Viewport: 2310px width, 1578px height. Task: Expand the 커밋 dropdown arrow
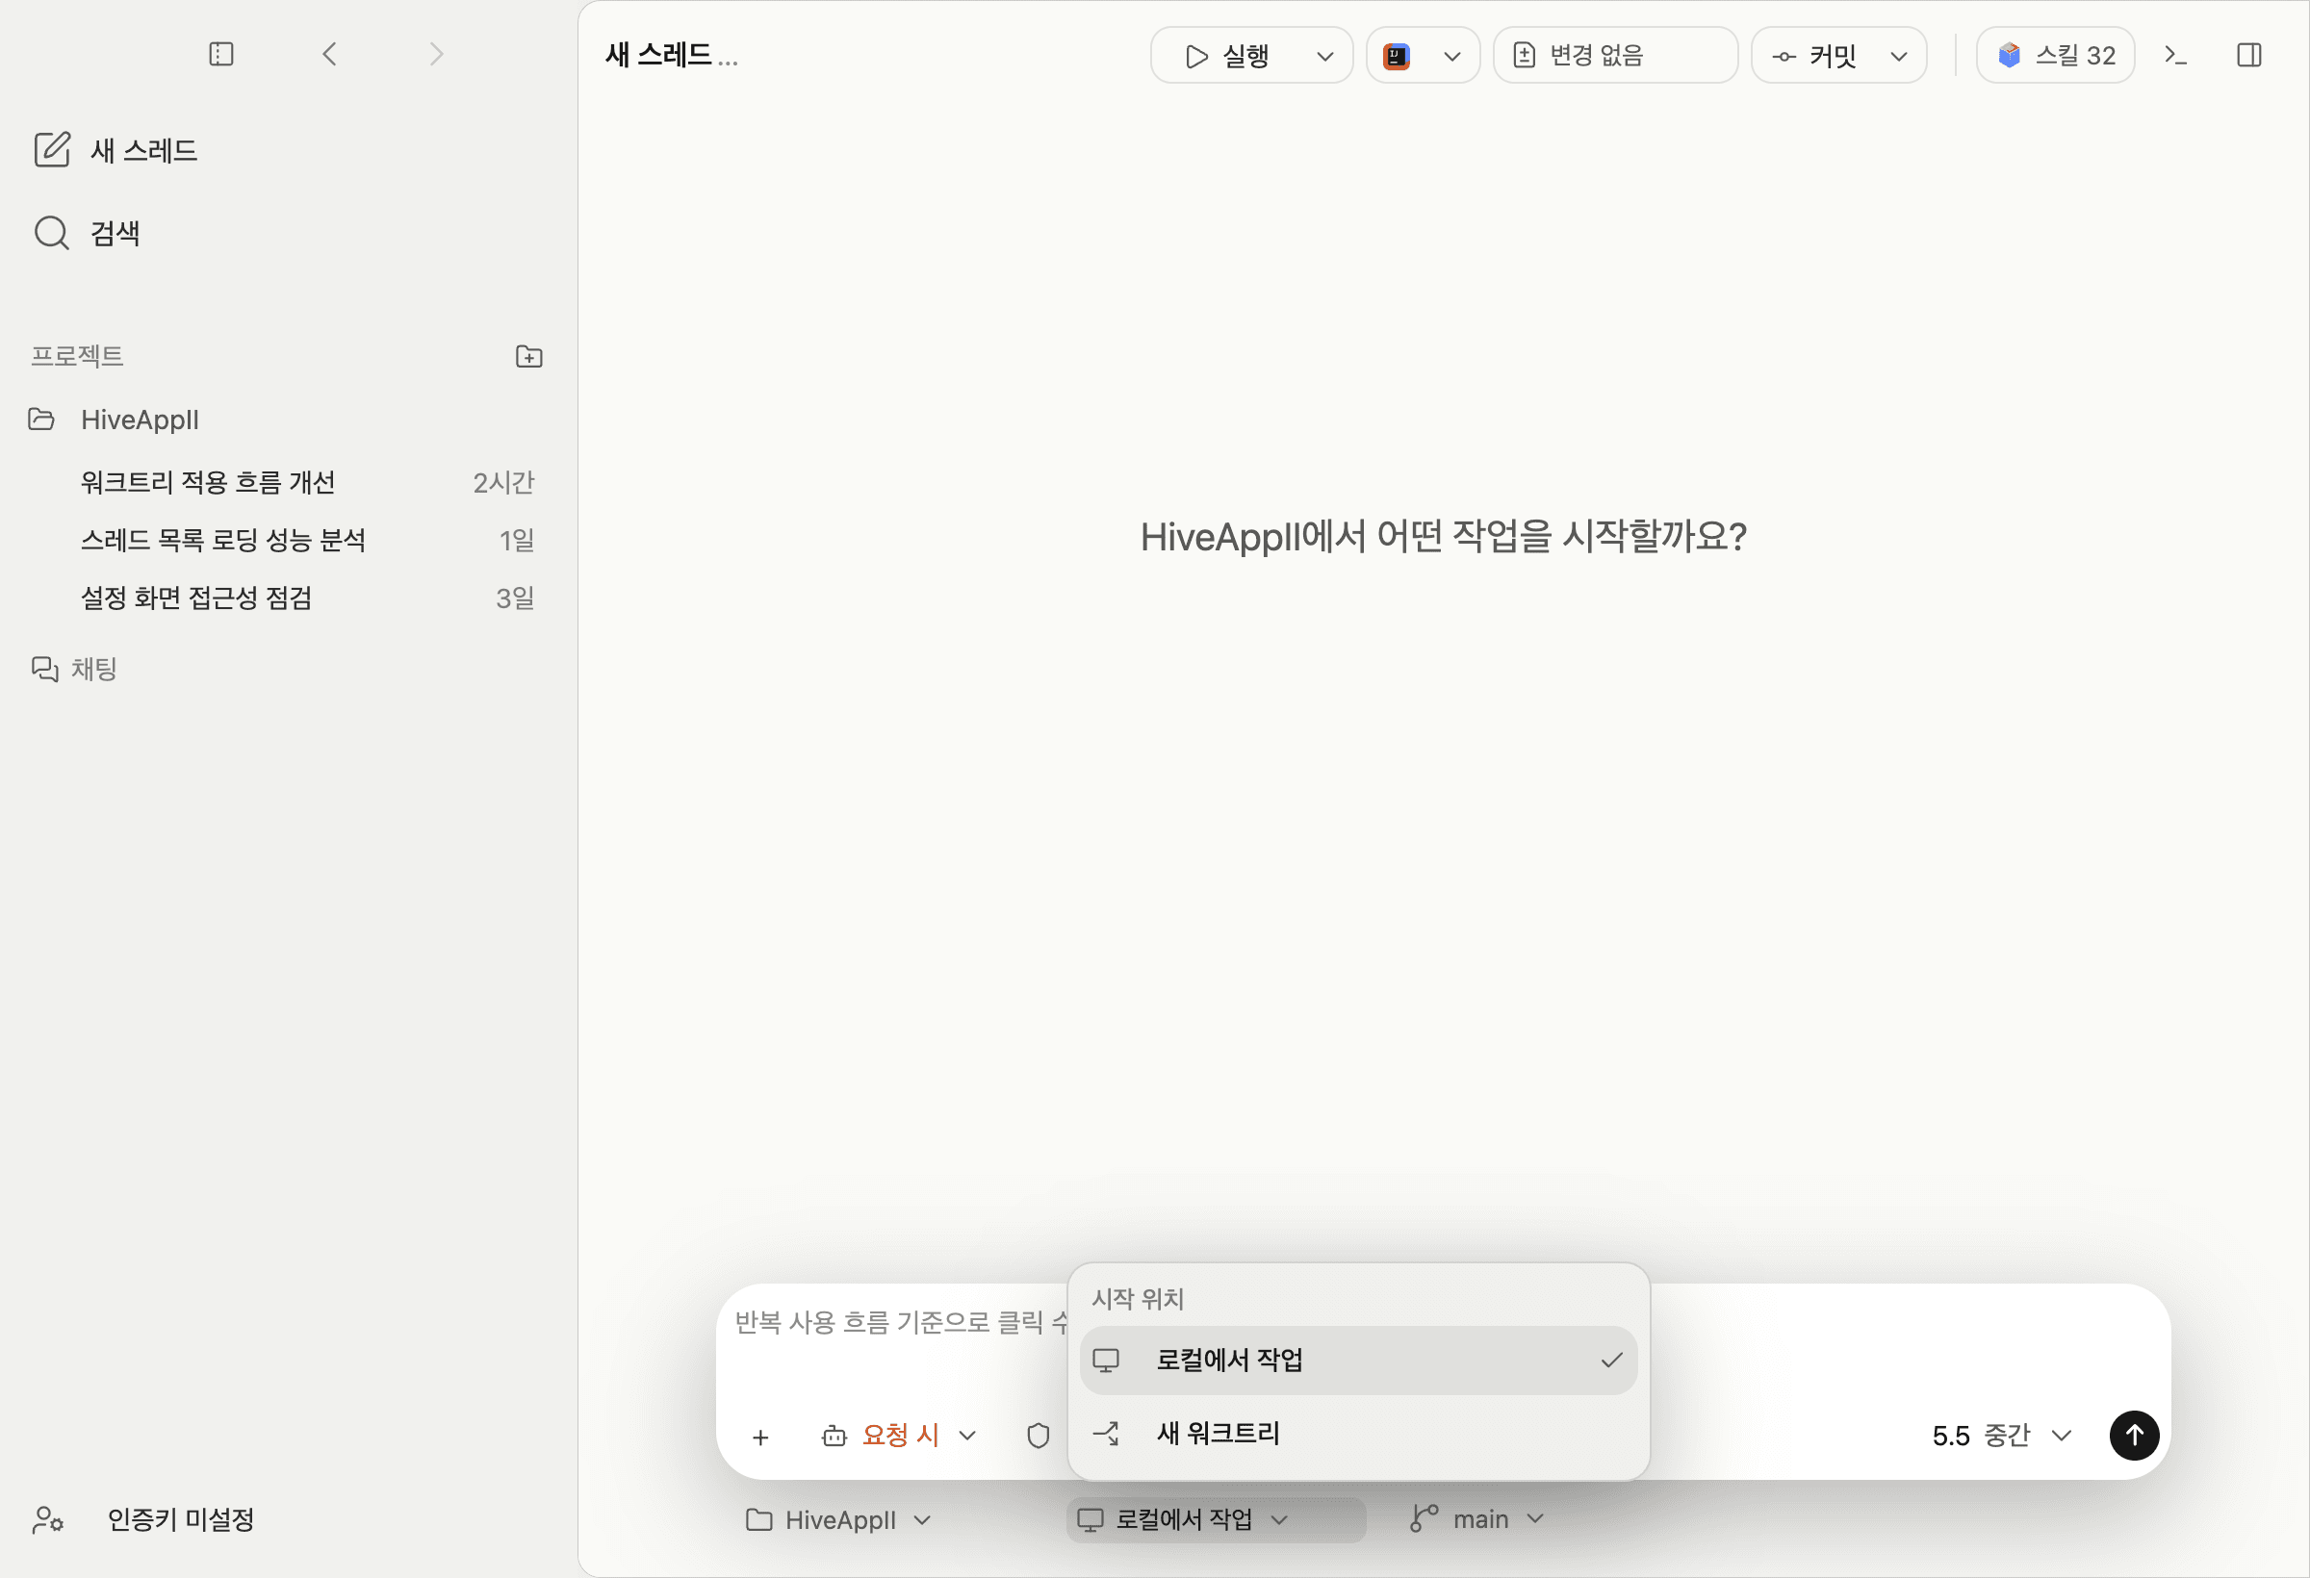tap(1898, 56)
